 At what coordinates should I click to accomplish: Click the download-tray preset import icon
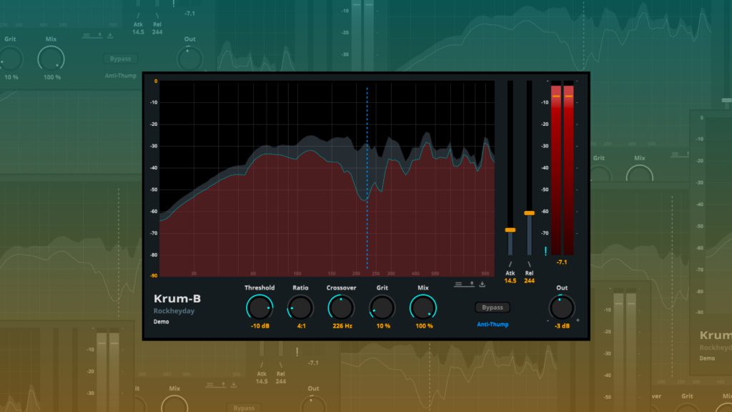pos(483,283)
